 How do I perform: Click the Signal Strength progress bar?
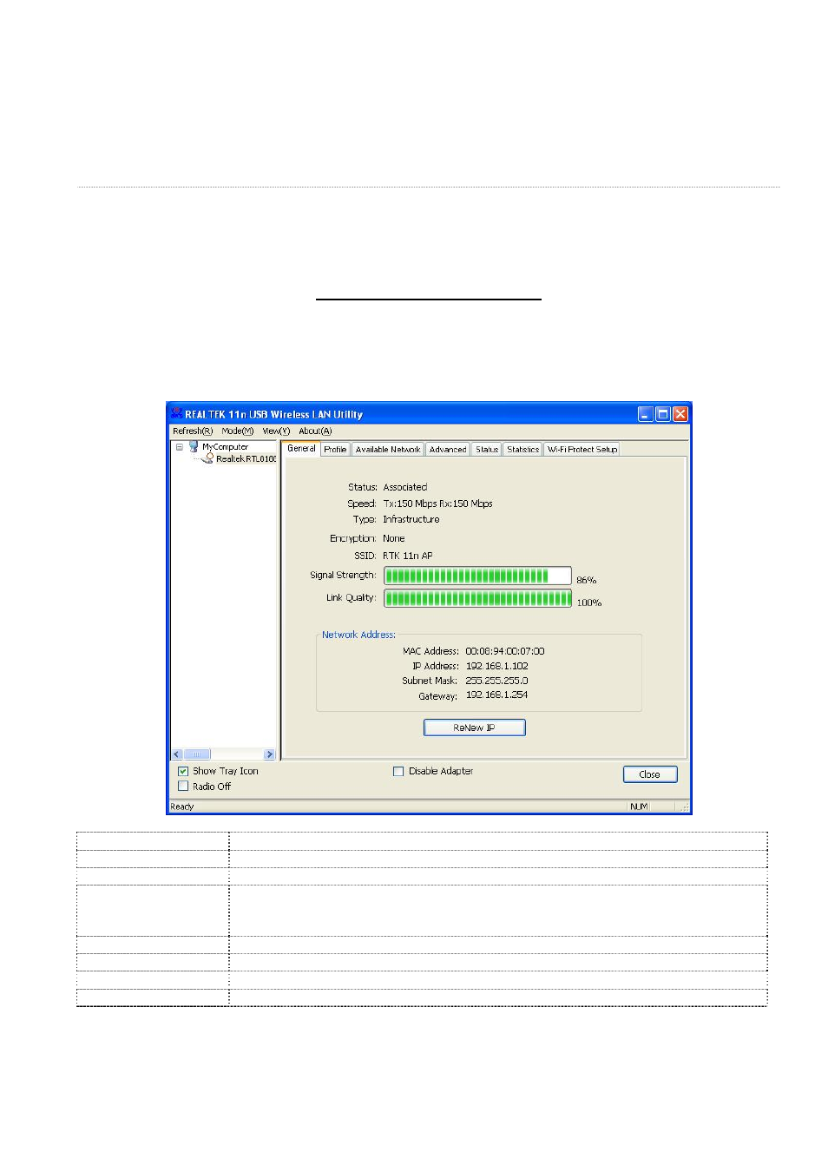pyautogui.click(x=477, y=576)
